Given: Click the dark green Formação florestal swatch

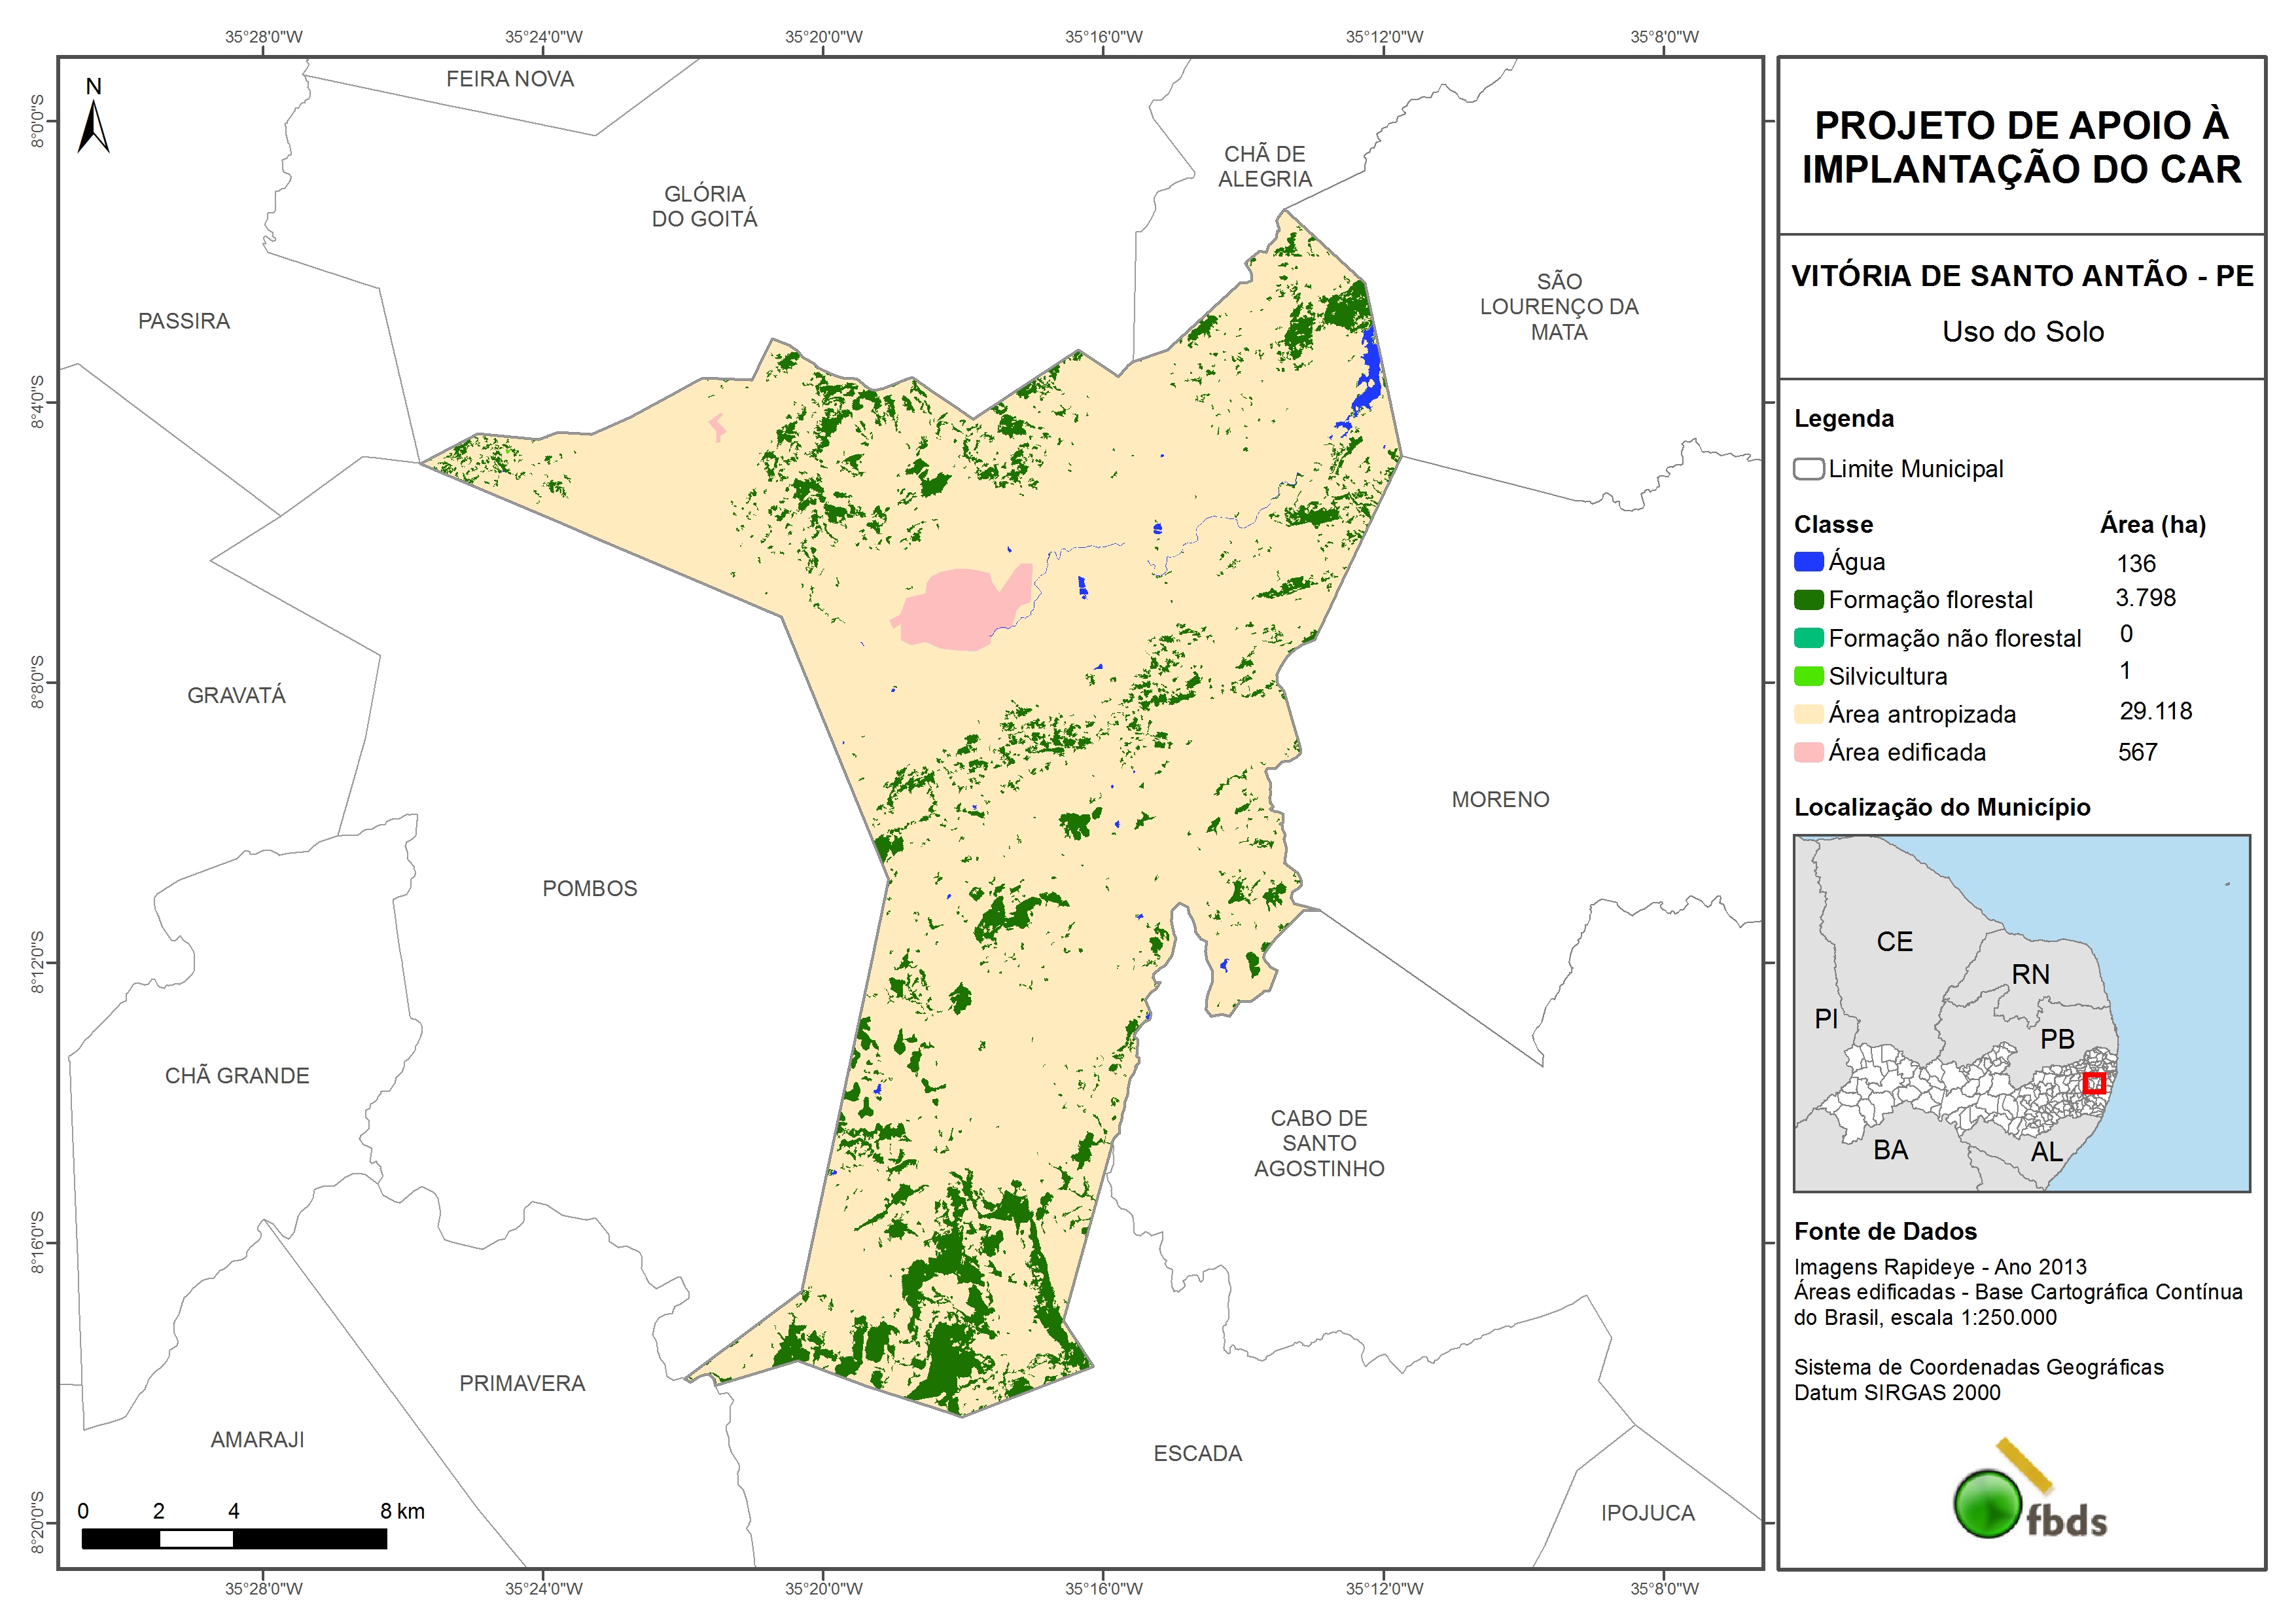Looking at the screenshot, I should pyautogui.click(x=1808, y=600).
